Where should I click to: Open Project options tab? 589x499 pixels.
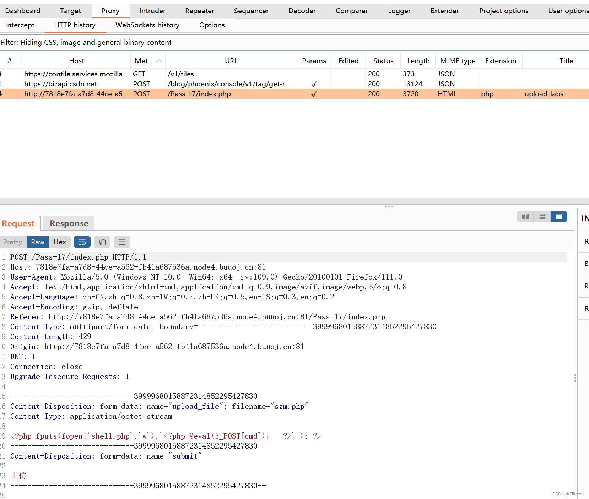click(504, 11)
